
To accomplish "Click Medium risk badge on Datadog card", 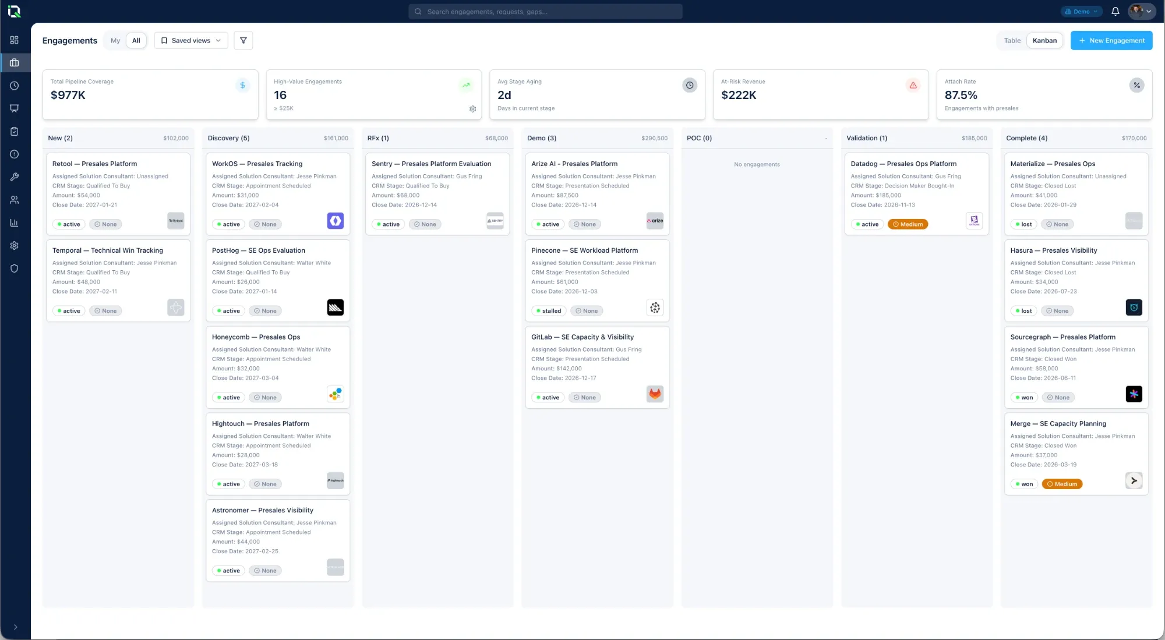I will pyautogui.click(x=908, y=224).
